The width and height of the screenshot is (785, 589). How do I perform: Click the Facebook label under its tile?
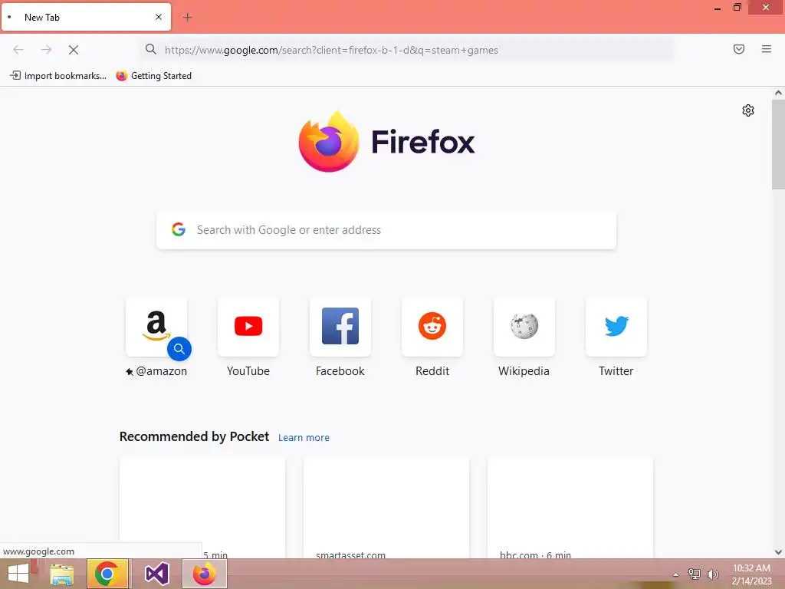340,371
